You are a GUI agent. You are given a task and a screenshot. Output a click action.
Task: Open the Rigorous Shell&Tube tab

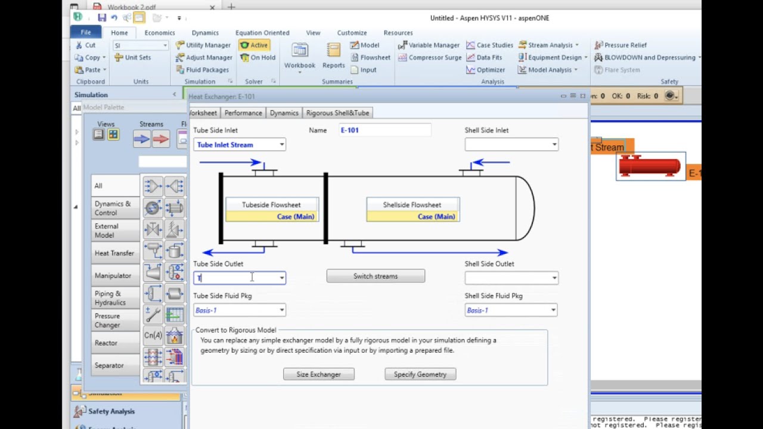click(x=337, y=113)
